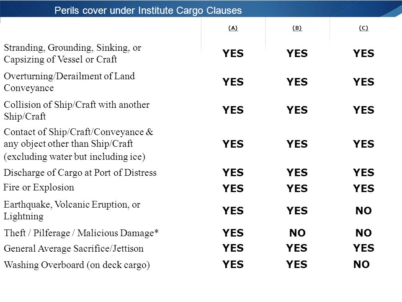
Task: Click NO under (C) for Washing Overboard
Action: point(361,264)
